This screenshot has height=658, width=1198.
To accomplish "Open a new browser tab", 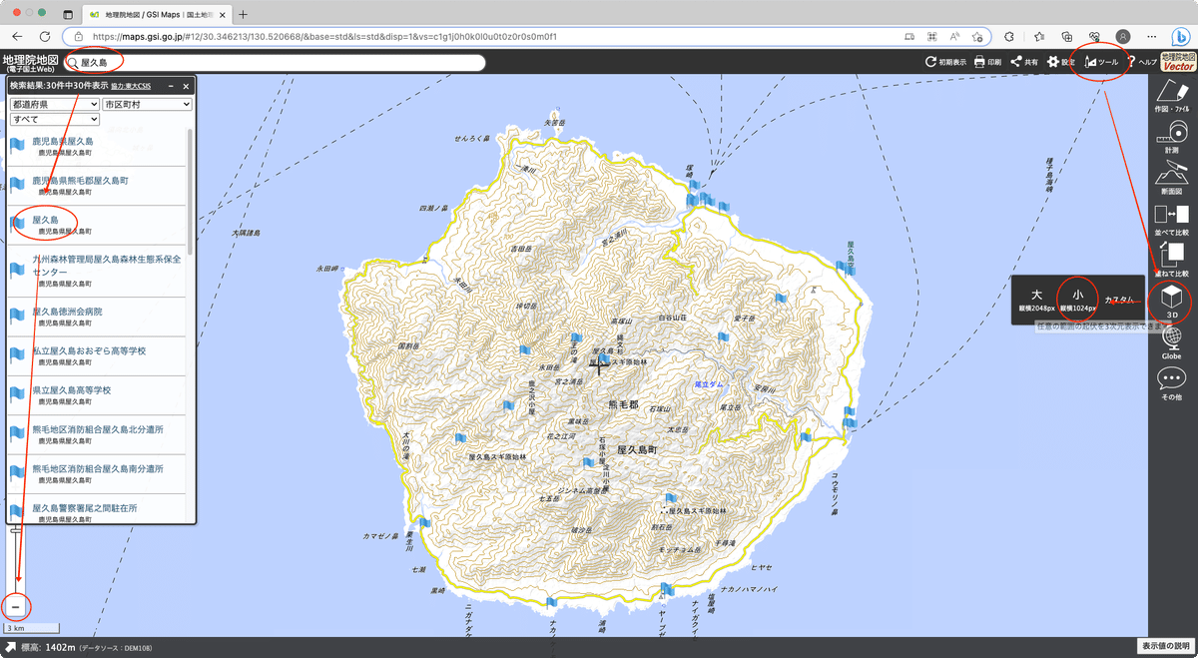I will [x=244, y=14].
